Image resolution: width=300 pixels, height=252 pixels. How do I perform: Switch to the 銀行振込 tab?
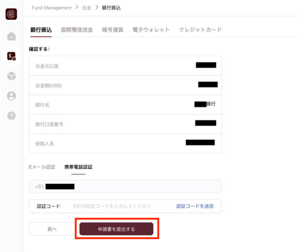[41, 30]
